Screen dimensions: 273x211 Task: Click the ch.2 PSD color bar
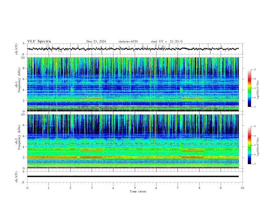249,145
